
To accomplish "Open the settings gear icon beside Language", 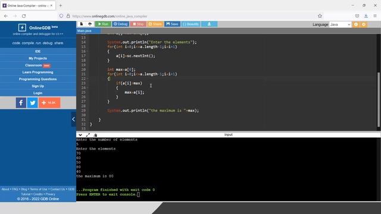I will click(x=364, y=24).
